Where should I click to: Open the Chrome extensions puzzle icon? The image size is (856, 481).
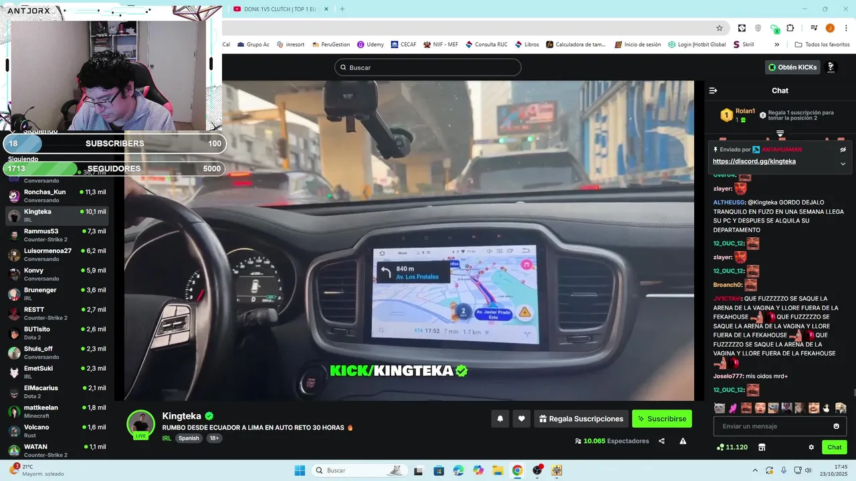pyautogui.click(x=790, y=28)
